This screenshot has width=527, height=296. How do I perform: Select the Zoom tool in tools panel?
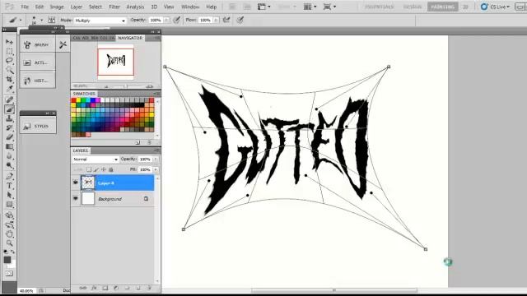(x=9, y=243)
